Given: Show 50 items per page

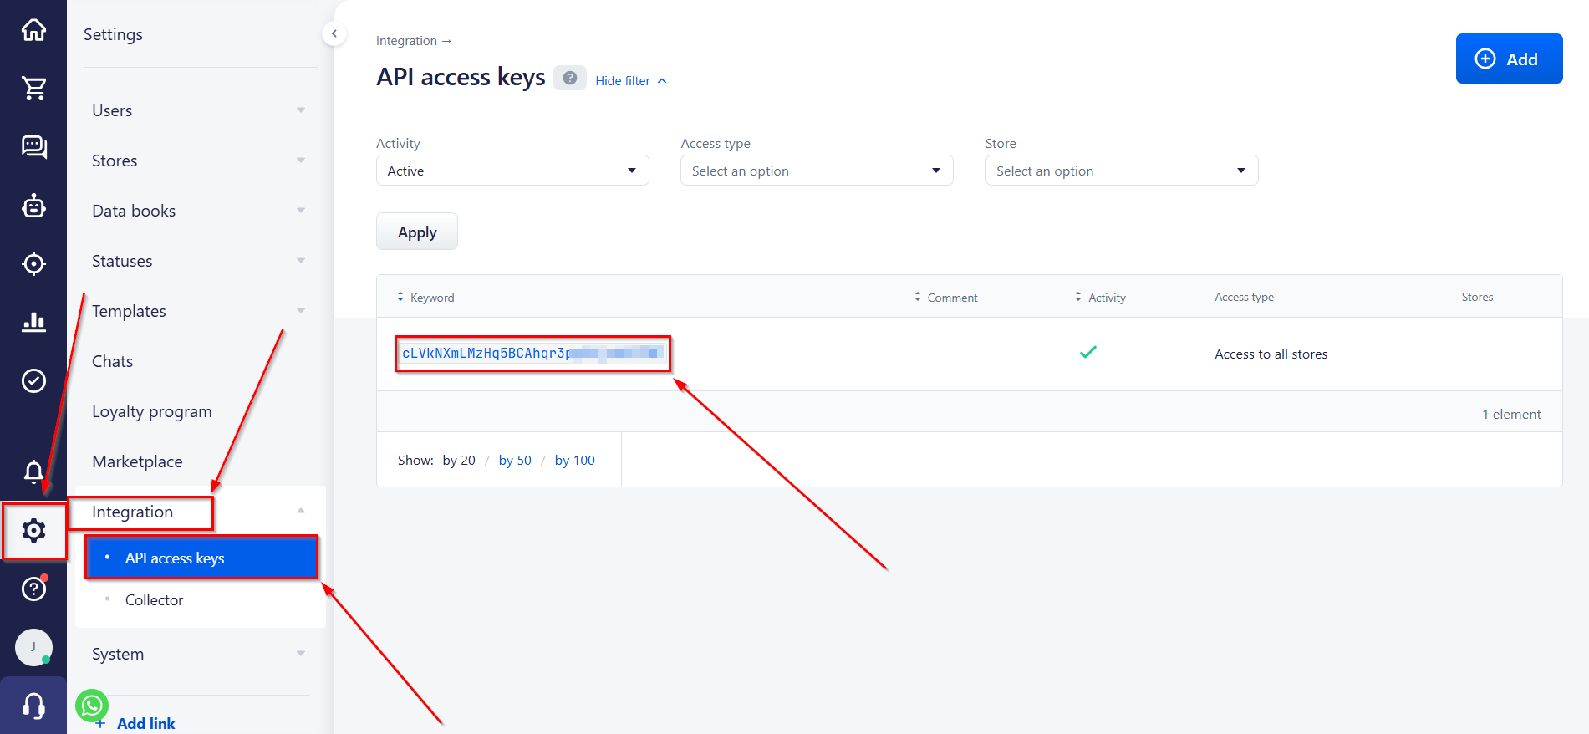Looking at the screenshot, I should point(515,460).
